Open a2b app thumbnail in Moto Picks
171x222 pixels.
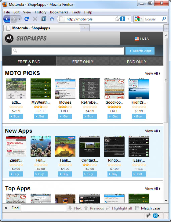tap(16, 88)
